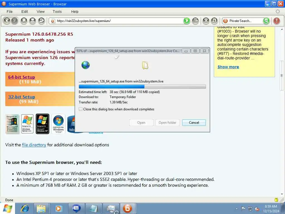Click 'Transfer rate: 1.39 MB/Sec' text
285x214 pixels.
pyautogui.click(x=103, y=102)
